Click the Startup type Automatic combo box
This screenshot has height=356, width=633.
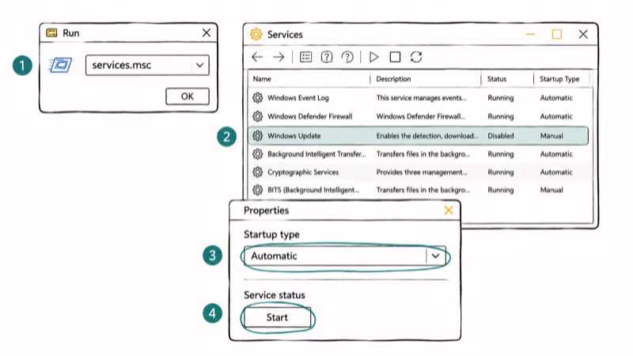(345, 256)
